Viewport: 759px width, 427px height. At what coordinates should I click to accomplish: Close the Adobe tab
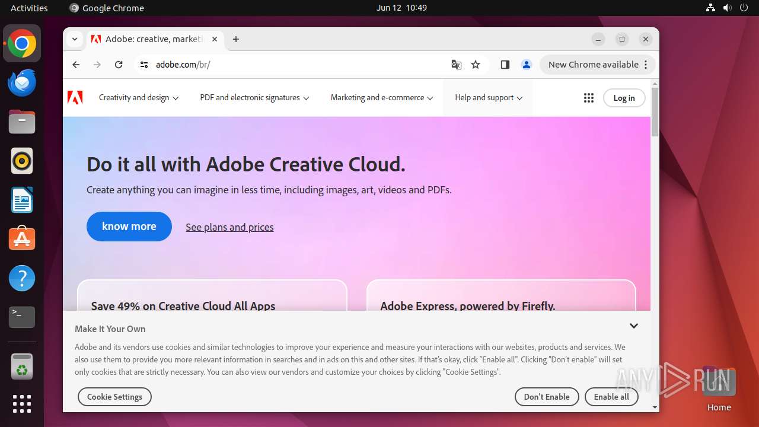point(215,39)
